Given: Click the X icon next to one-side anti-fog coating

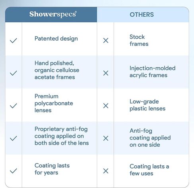Looking at the screenshot, I should (106, 138).
